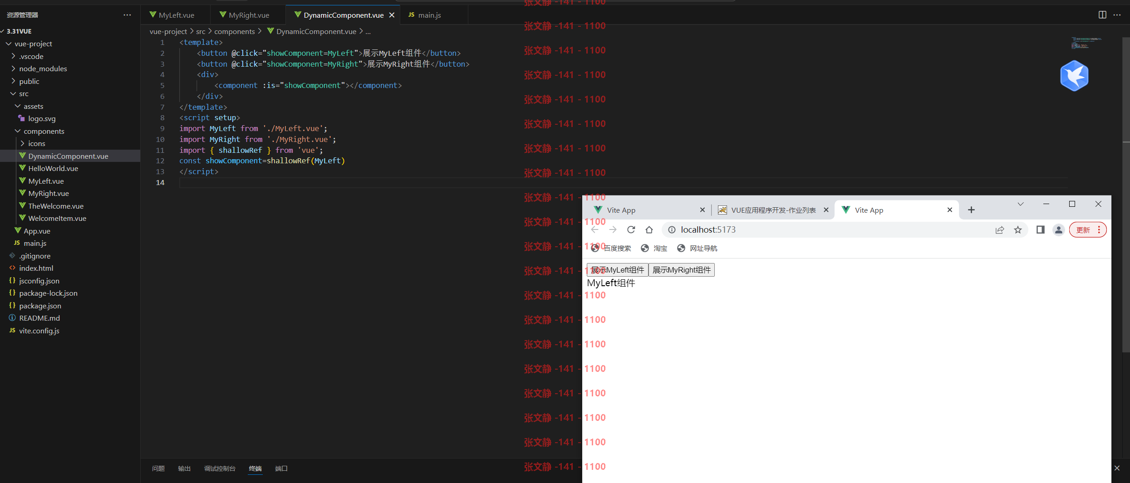Close the first Vite App browser tab
This screenshot has height=483, width=1130.
[703, 210]
